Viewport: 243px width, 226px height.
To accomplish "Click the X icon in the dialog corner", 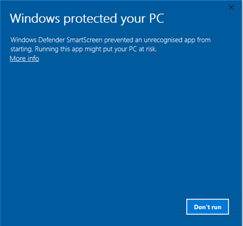I will click(231, 7).
